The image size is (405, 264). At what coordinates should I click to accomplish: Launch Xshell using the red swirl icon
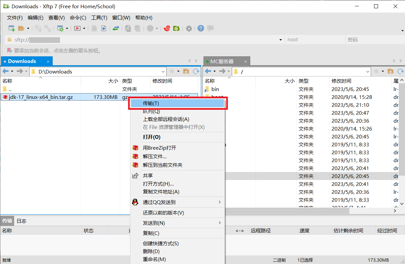pyautogui.click(x=167, y=29)
